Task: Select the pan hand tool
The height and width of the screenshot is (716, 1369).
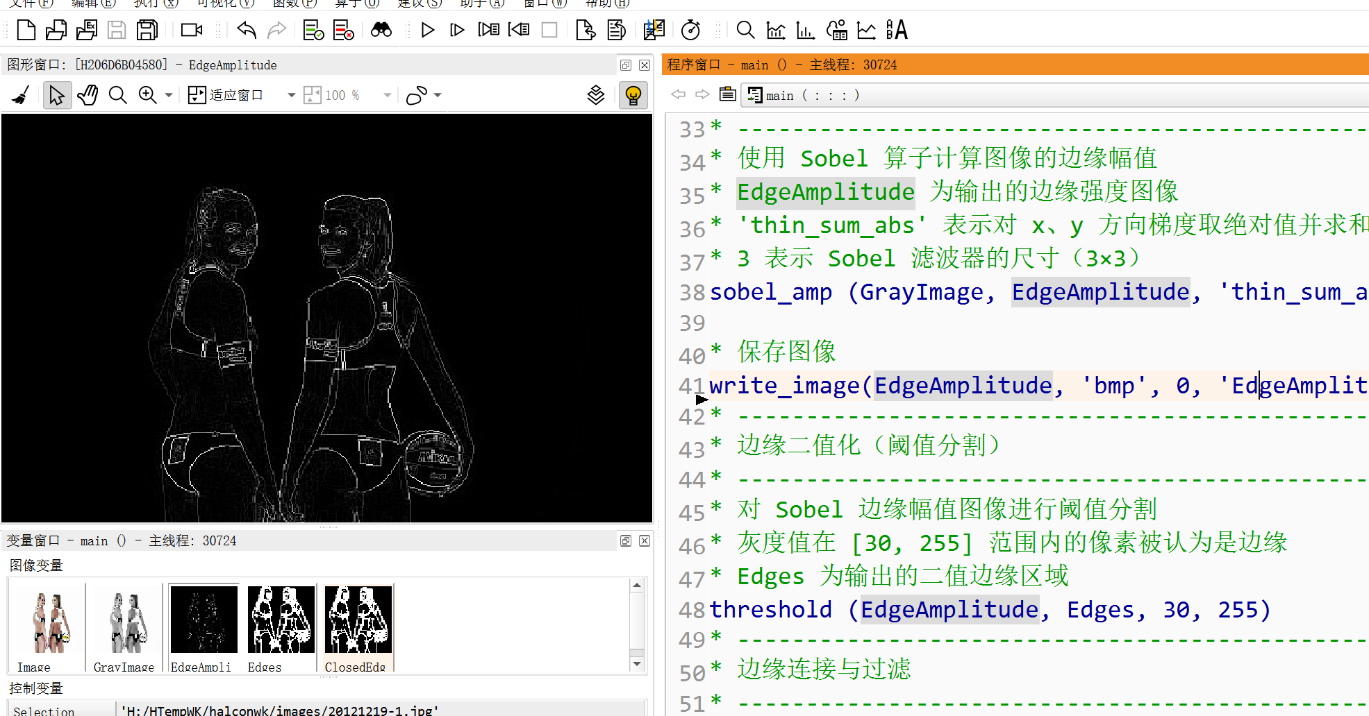Action: [88, 95]
